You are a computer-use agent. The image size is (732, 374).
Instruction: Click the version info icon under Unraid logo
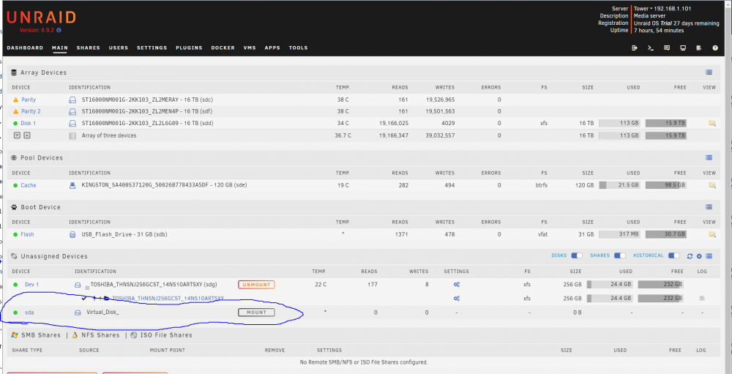coord(59,30)
